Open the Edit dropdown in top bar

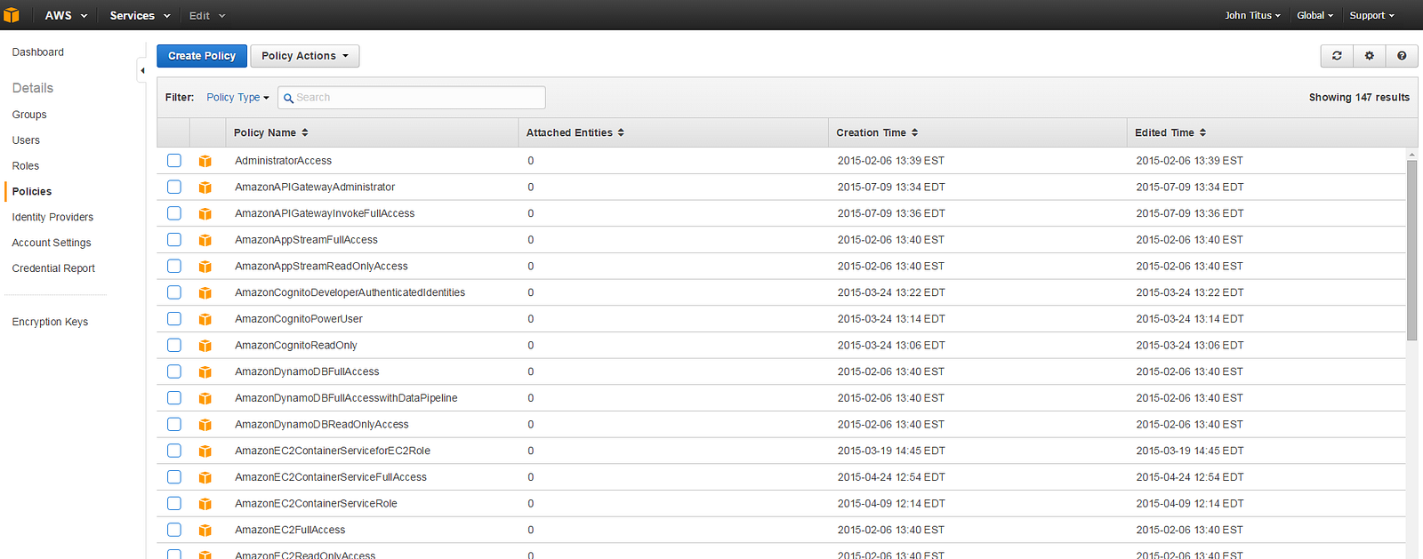pos(207,15)
